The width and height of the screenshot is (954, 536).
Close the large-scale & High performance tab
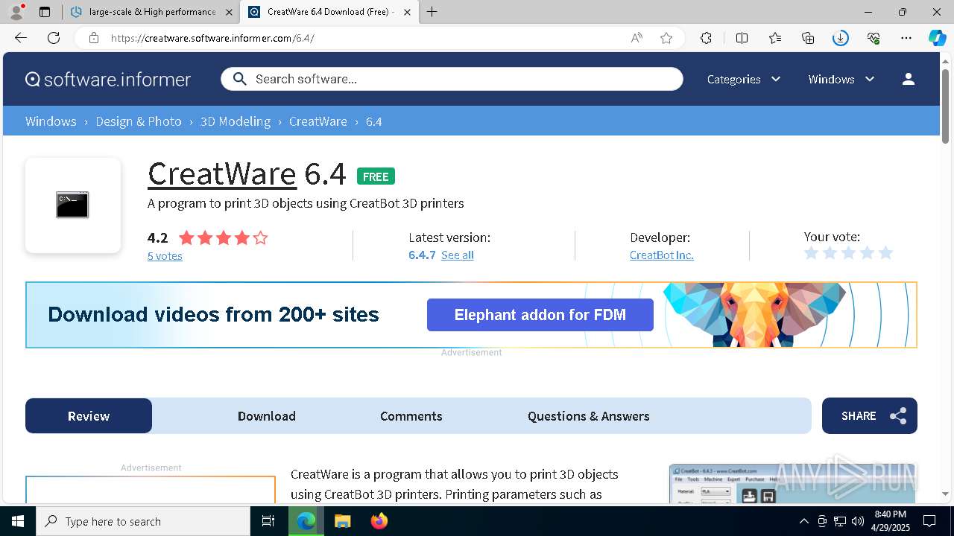tap(229, 12)
